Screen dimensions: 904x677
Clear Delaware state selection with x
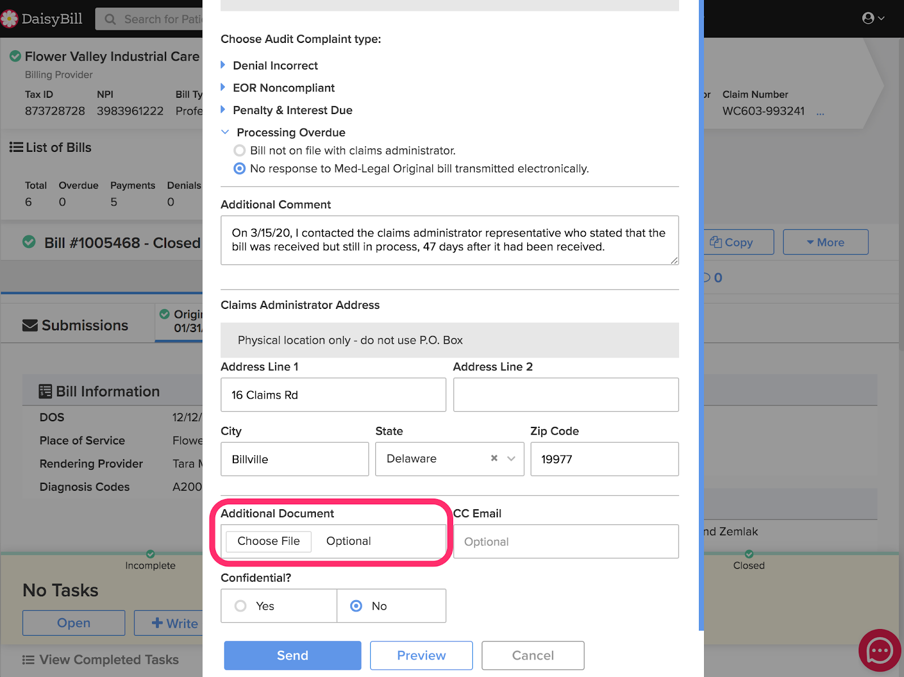point(494,458)
